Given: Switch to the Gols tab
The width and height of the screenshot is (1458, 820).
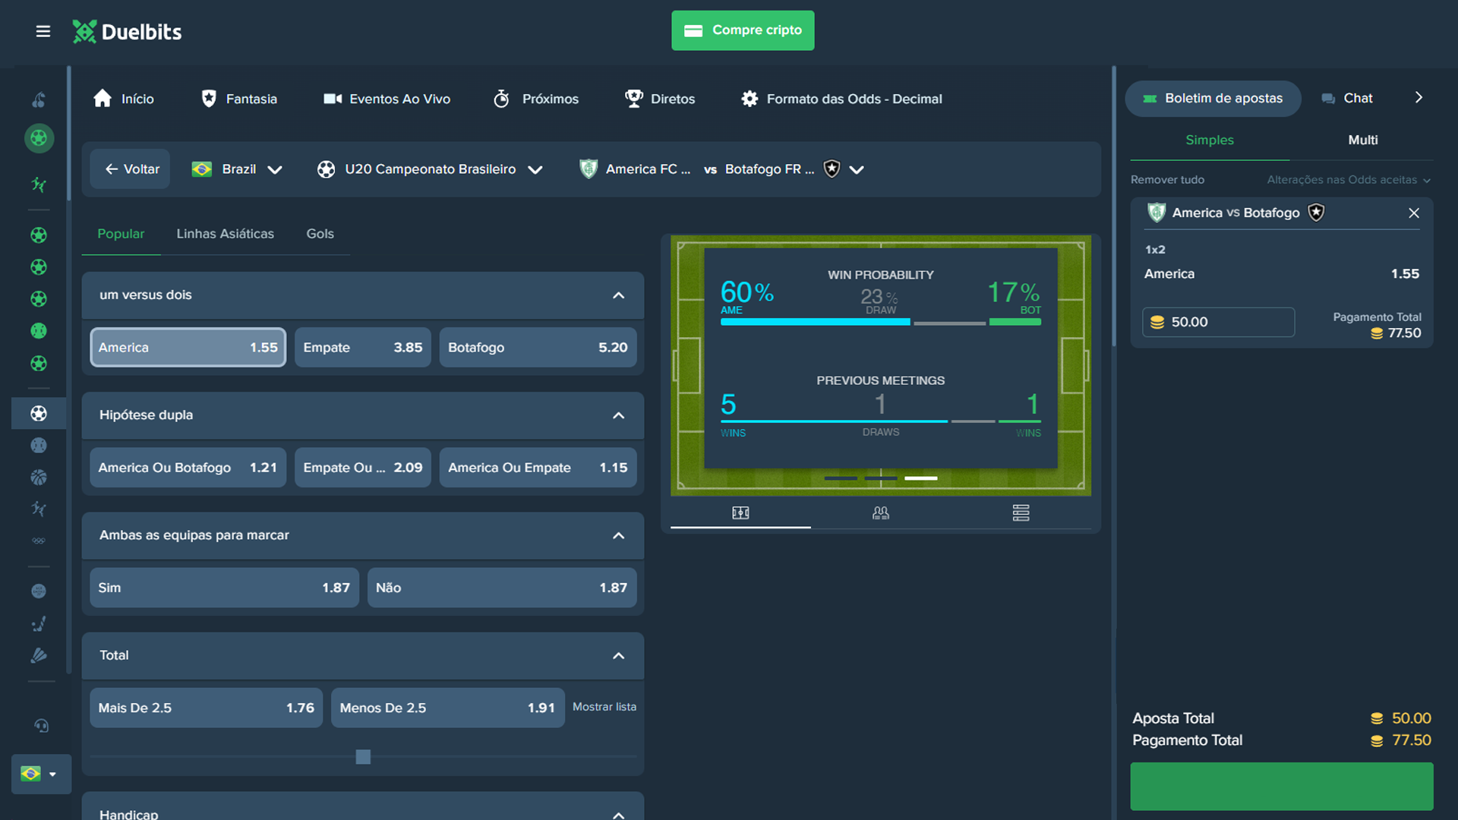Looking at the screenshot, I should coord(320,234).
